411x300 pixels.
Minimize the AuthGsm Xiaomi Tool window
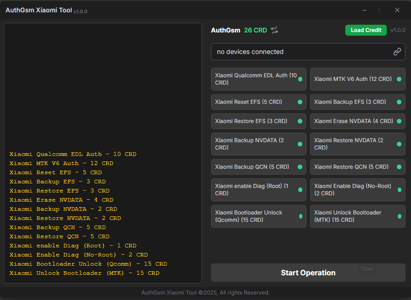(364, 10)
